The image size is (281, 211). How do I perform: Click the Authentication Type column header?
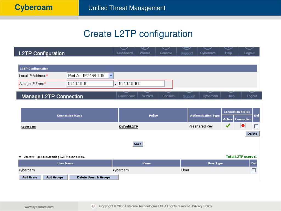[x=205, y=115]
